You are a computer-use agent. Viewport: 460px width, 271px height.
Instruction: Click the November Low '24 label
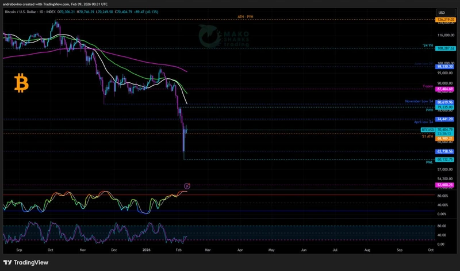(419, 101)
